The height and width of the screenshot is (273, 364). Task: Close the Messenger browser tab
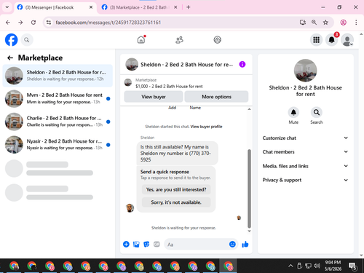coord(91,7)
